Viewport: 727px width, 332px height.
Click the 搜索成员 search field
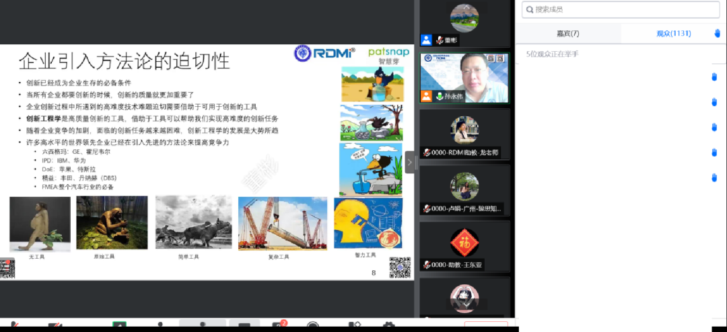point(621,9)
